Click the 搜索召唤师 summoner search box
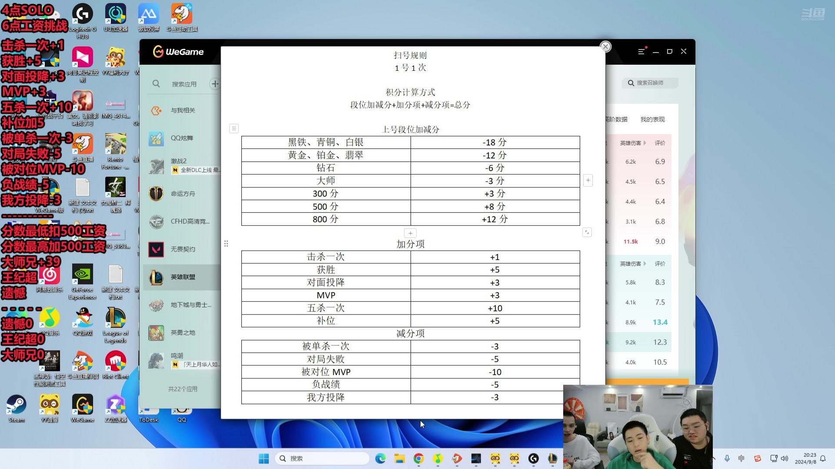This screenshot has height=469, width=835. click(650, 83)
